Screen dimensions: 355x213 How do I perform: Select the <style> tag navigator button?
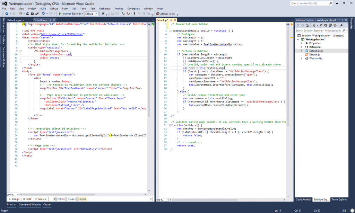(x=82, y=199)
